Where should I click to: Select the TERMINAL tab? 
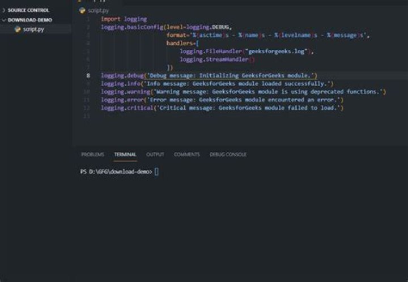[125, 155]
